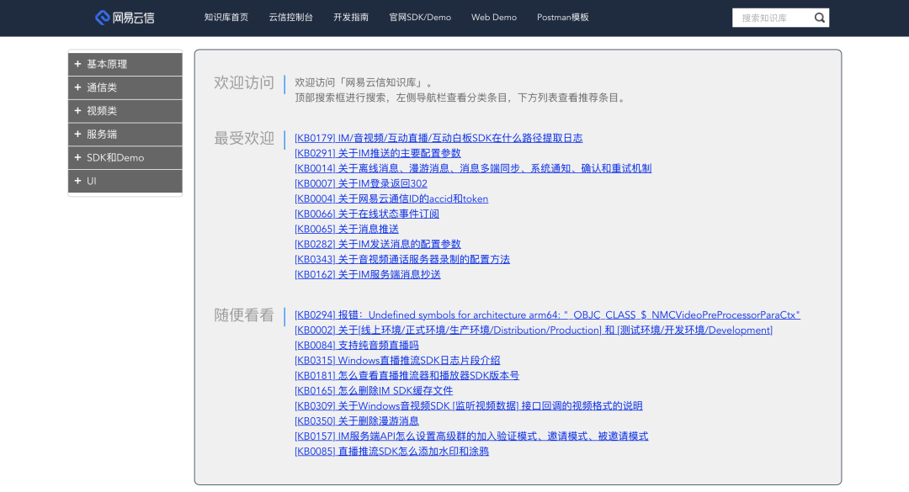
Task: Expand the 基本原理 sidebar section
Action: point(125,64)
